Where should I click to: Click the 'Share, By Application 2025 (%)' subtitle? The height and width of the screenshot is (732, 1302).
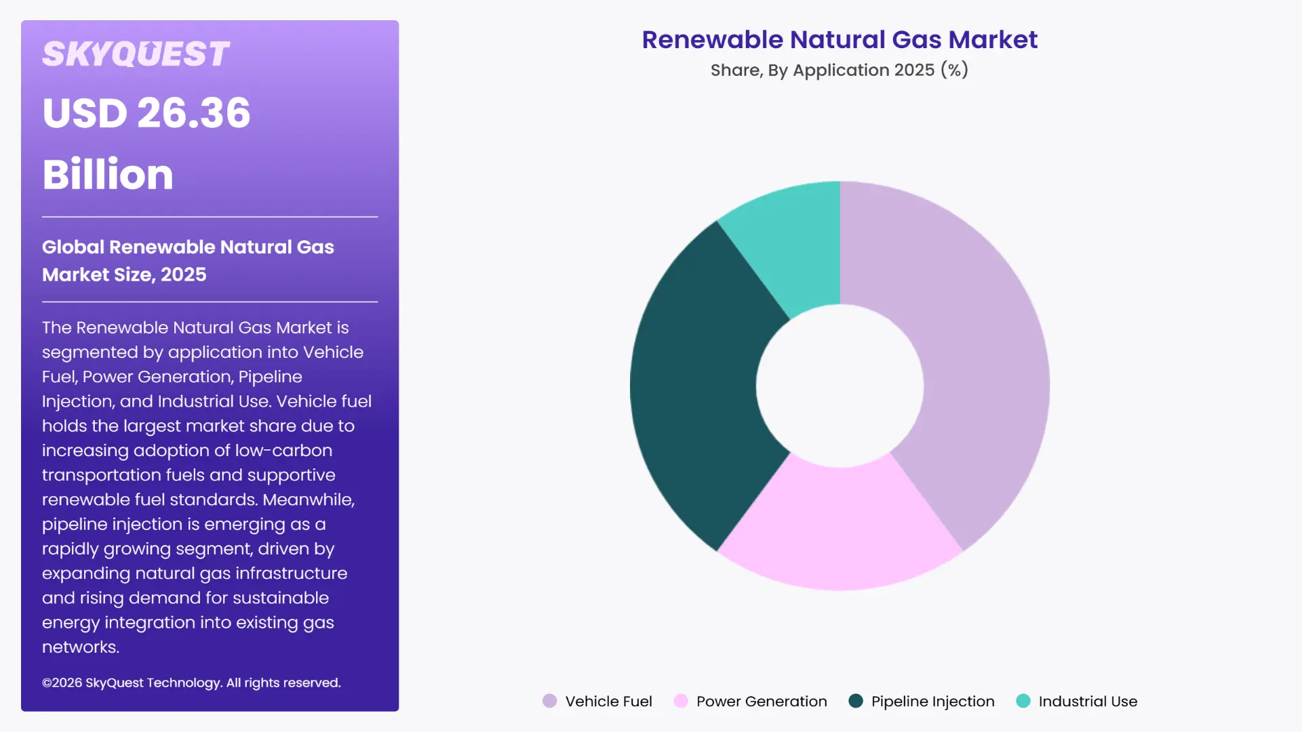pos(840,70)
